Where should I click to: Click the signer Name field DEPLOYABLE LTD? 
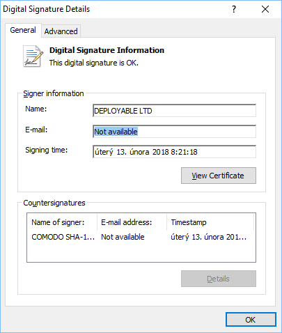click(174, 111)
